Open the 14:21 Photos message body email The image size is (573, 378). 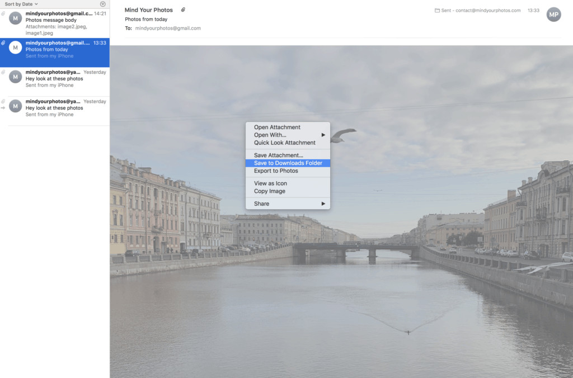[55, 23]
